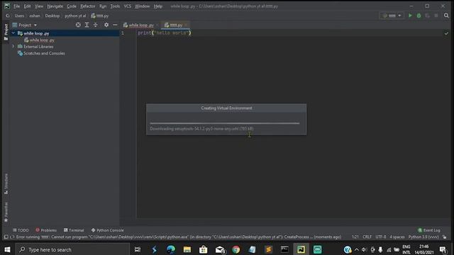The width and height of the screenshot is (454, 255).
Task: Open the Windows Start menu
Action: pyautogui.click(x=7, y=249)
